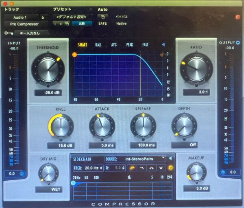Select the band-pass filter shape
Image resolution: width=244 pixels, height=208 pixels.
click(x=151, y=168)
